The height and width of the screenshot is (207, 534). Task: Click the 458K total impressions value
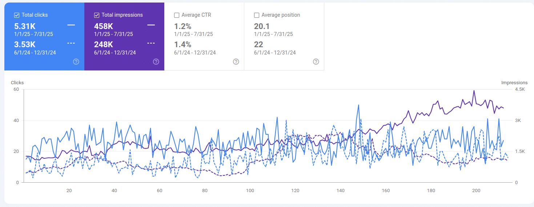pyautogui.click(x=104, y=26)
